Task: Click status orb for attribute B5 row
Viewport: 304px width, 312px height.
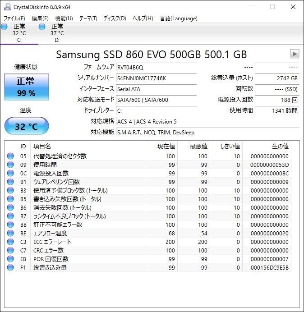Action: coord(10,199)
